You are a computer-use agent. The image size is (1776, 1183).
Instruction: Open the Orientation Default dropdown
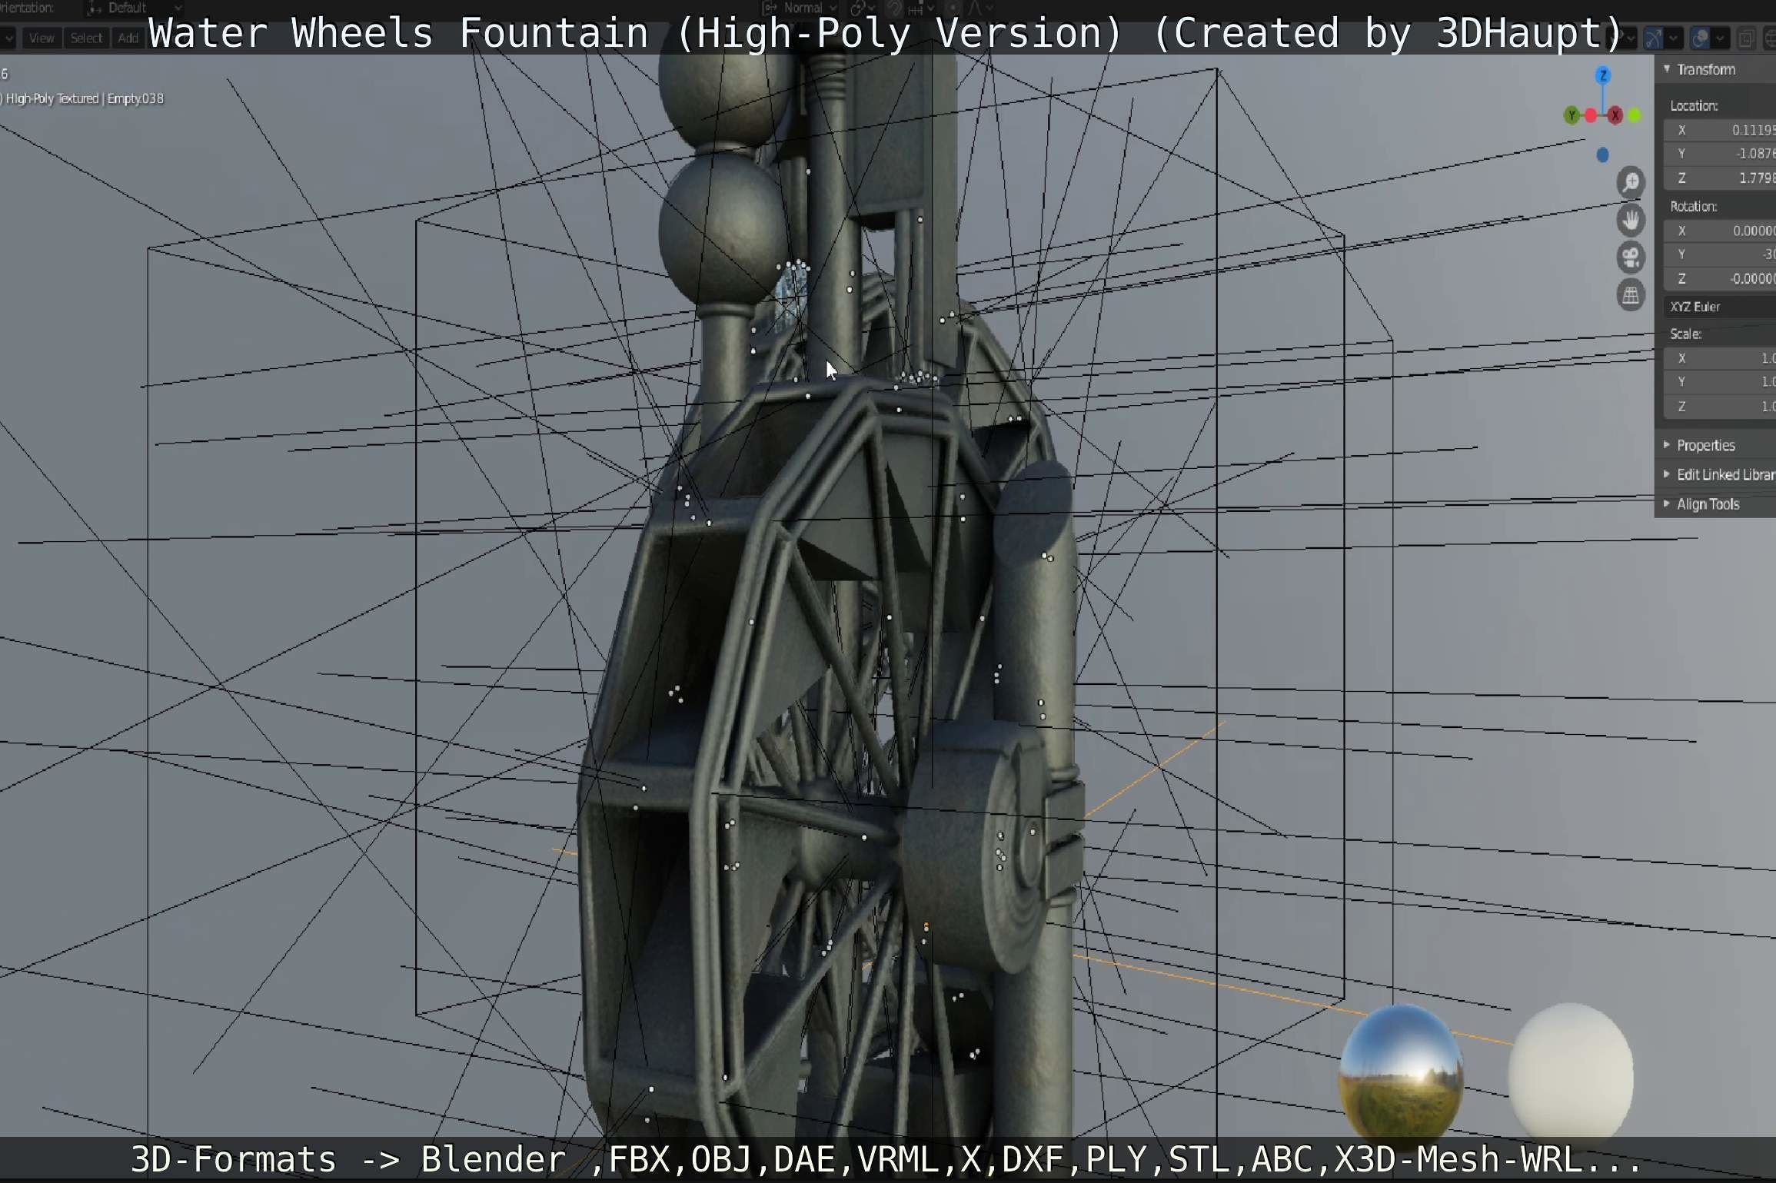[133, 8]
